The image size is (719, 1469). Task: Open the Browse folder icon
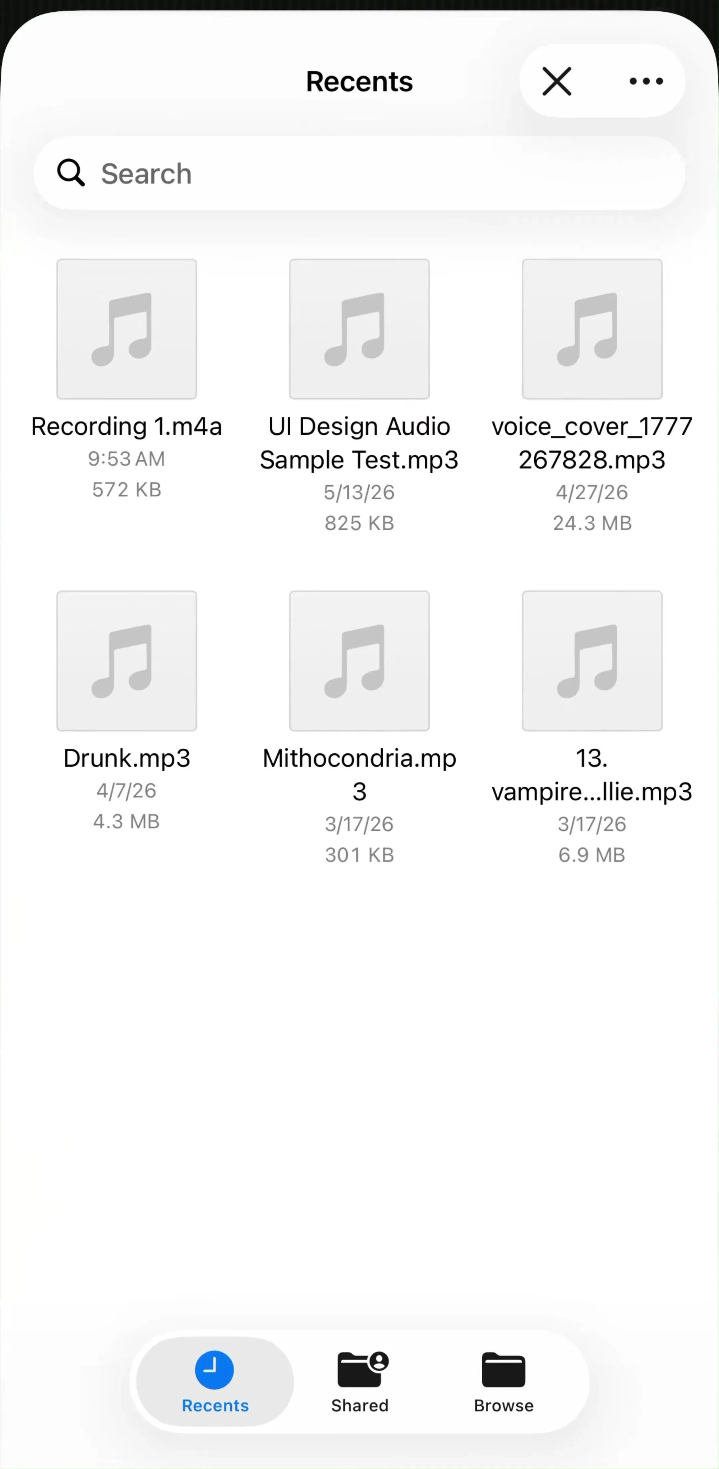click(x=504, y=1369)
